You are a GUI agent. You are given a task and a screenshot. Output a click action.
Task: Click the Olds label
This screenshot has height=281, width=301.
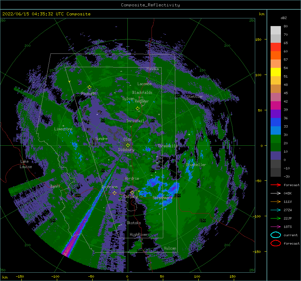127,139
